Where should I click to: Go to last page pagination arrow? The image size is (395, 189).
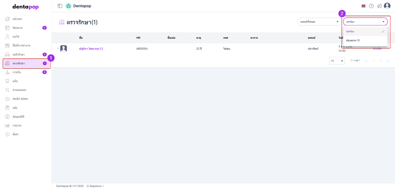point(388,61)
